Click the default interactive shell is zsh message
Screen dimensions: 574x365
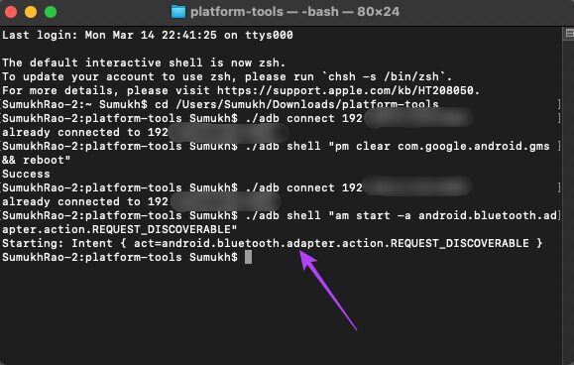[144, 62]
